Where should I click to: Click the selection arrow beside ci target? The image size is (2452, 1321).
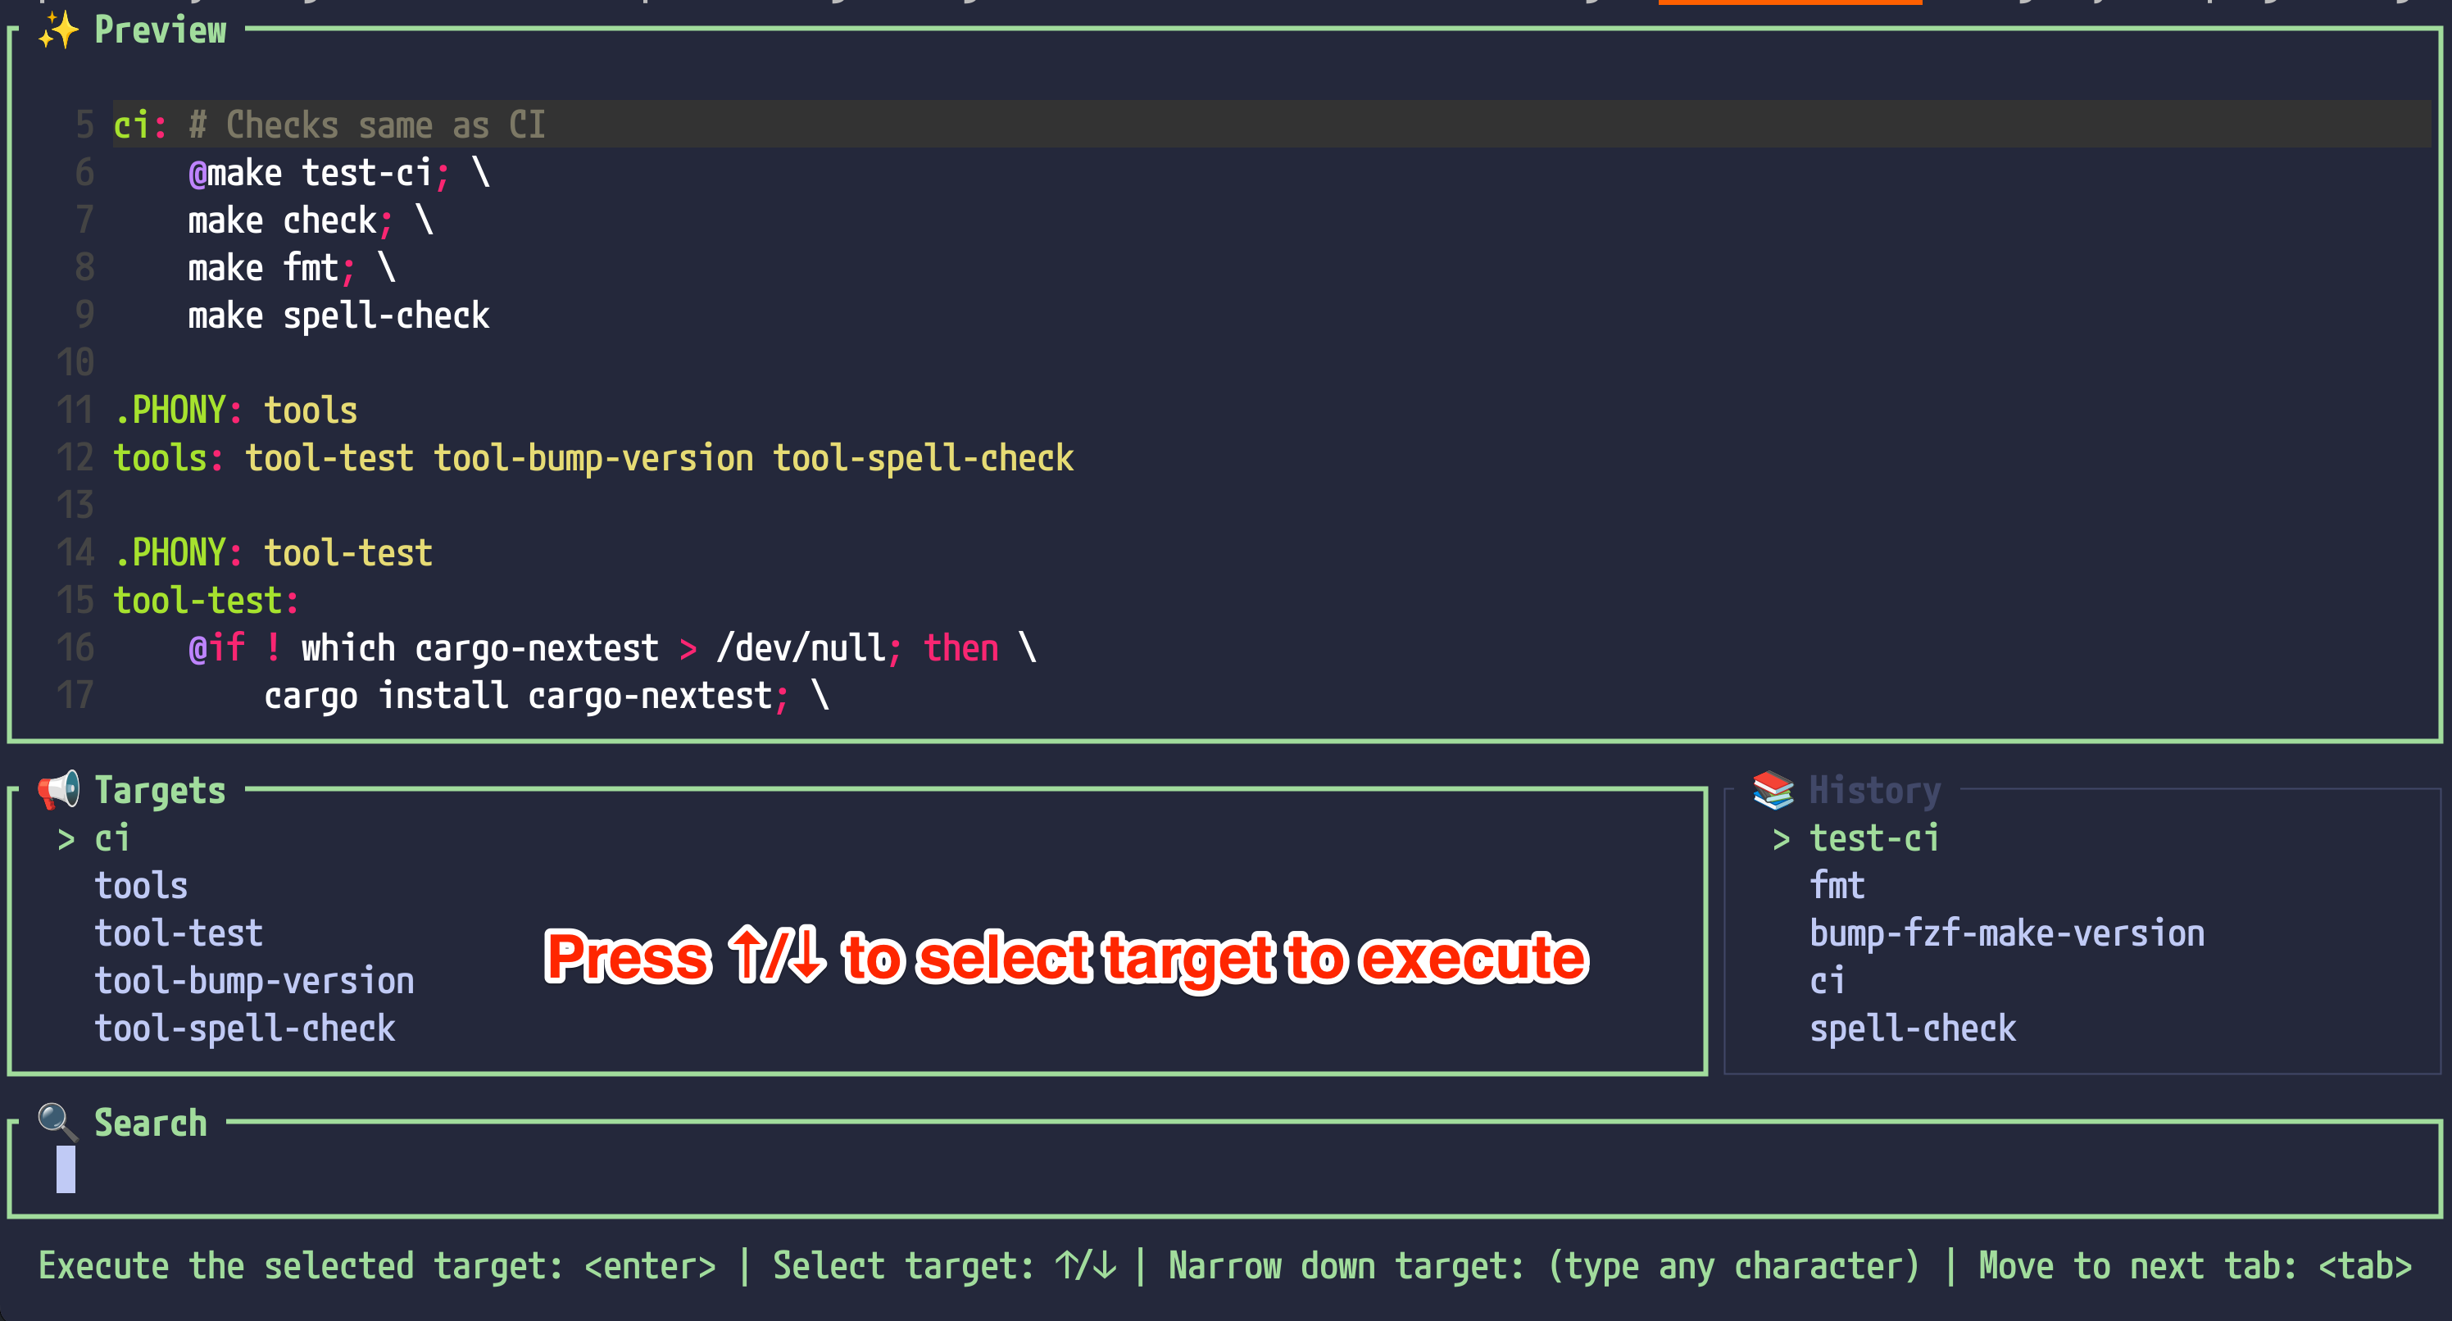[66, 838]
